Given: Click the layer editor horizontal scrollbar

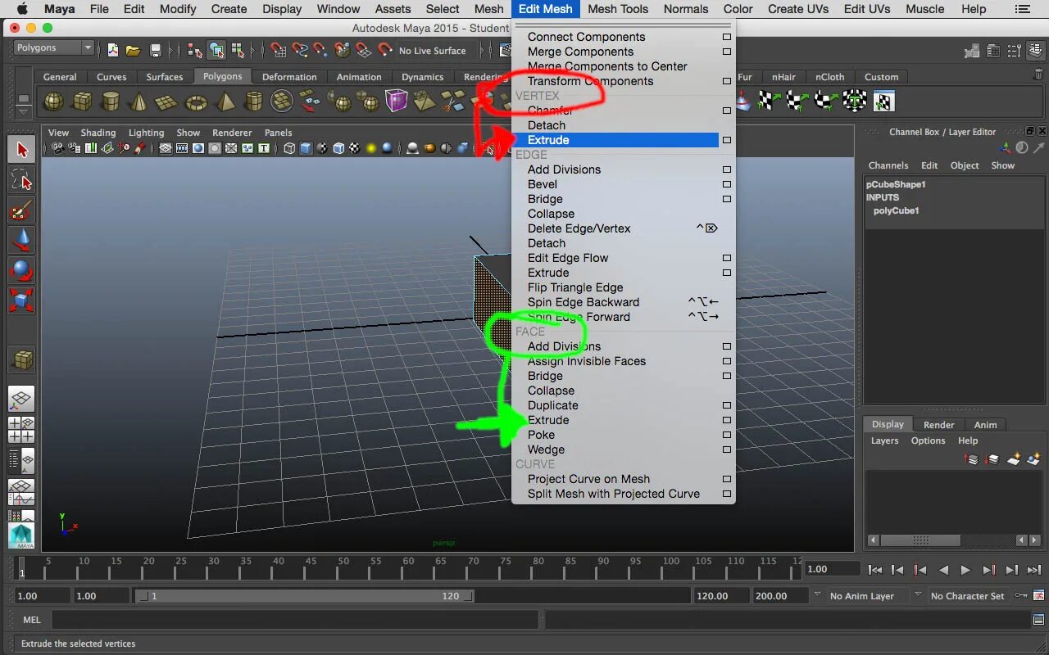Looking at the screenshot, I should (920, 540).
